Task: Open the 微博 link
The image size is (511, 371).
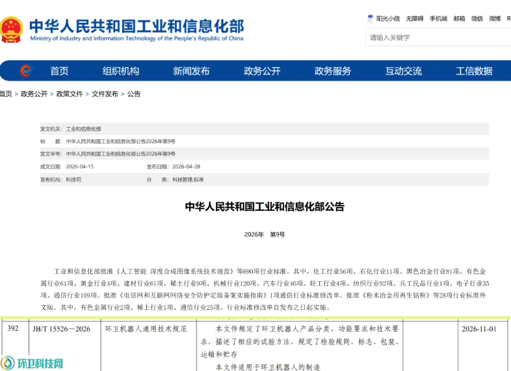Action: [495, 19]
